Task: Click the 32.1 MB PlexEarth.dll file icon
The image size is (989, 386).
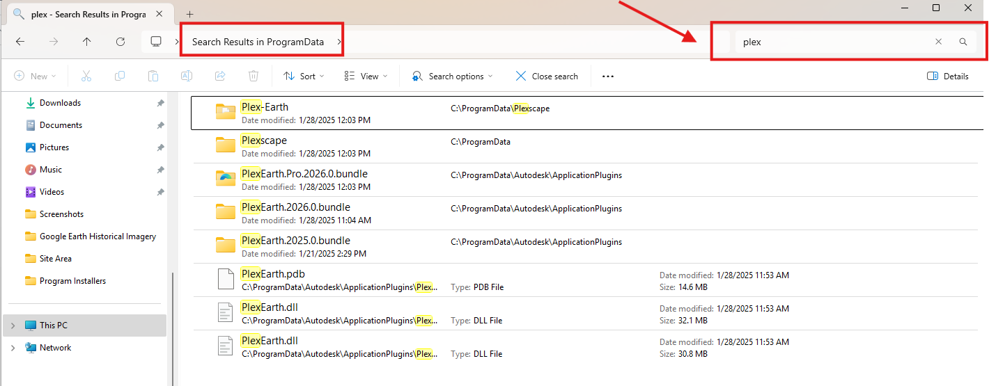Action: pyautogui.click(x=226, y=312)
